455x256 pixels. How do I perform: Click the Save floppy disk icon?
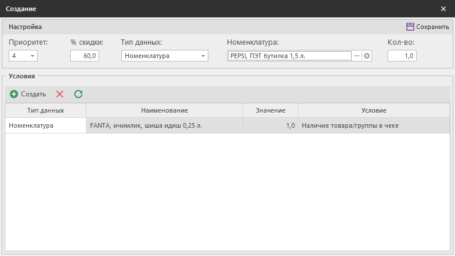click(410, 27)
